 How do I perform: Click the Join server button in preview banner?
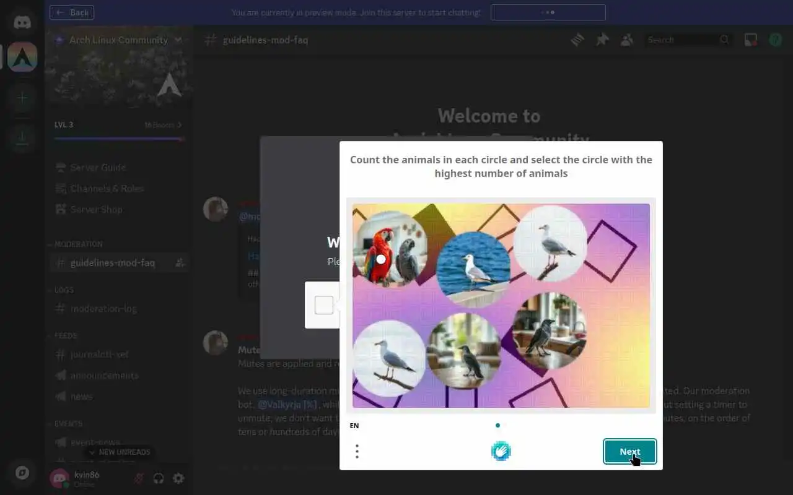(x=548, y=12)
